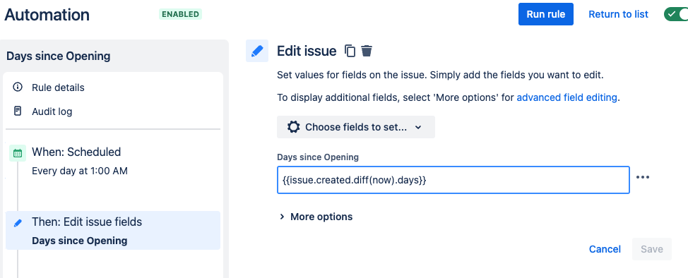The width and height of the screenshot is (688, 278).
Task: Click the gear icon in Choose fields
Action: (294, 127)
